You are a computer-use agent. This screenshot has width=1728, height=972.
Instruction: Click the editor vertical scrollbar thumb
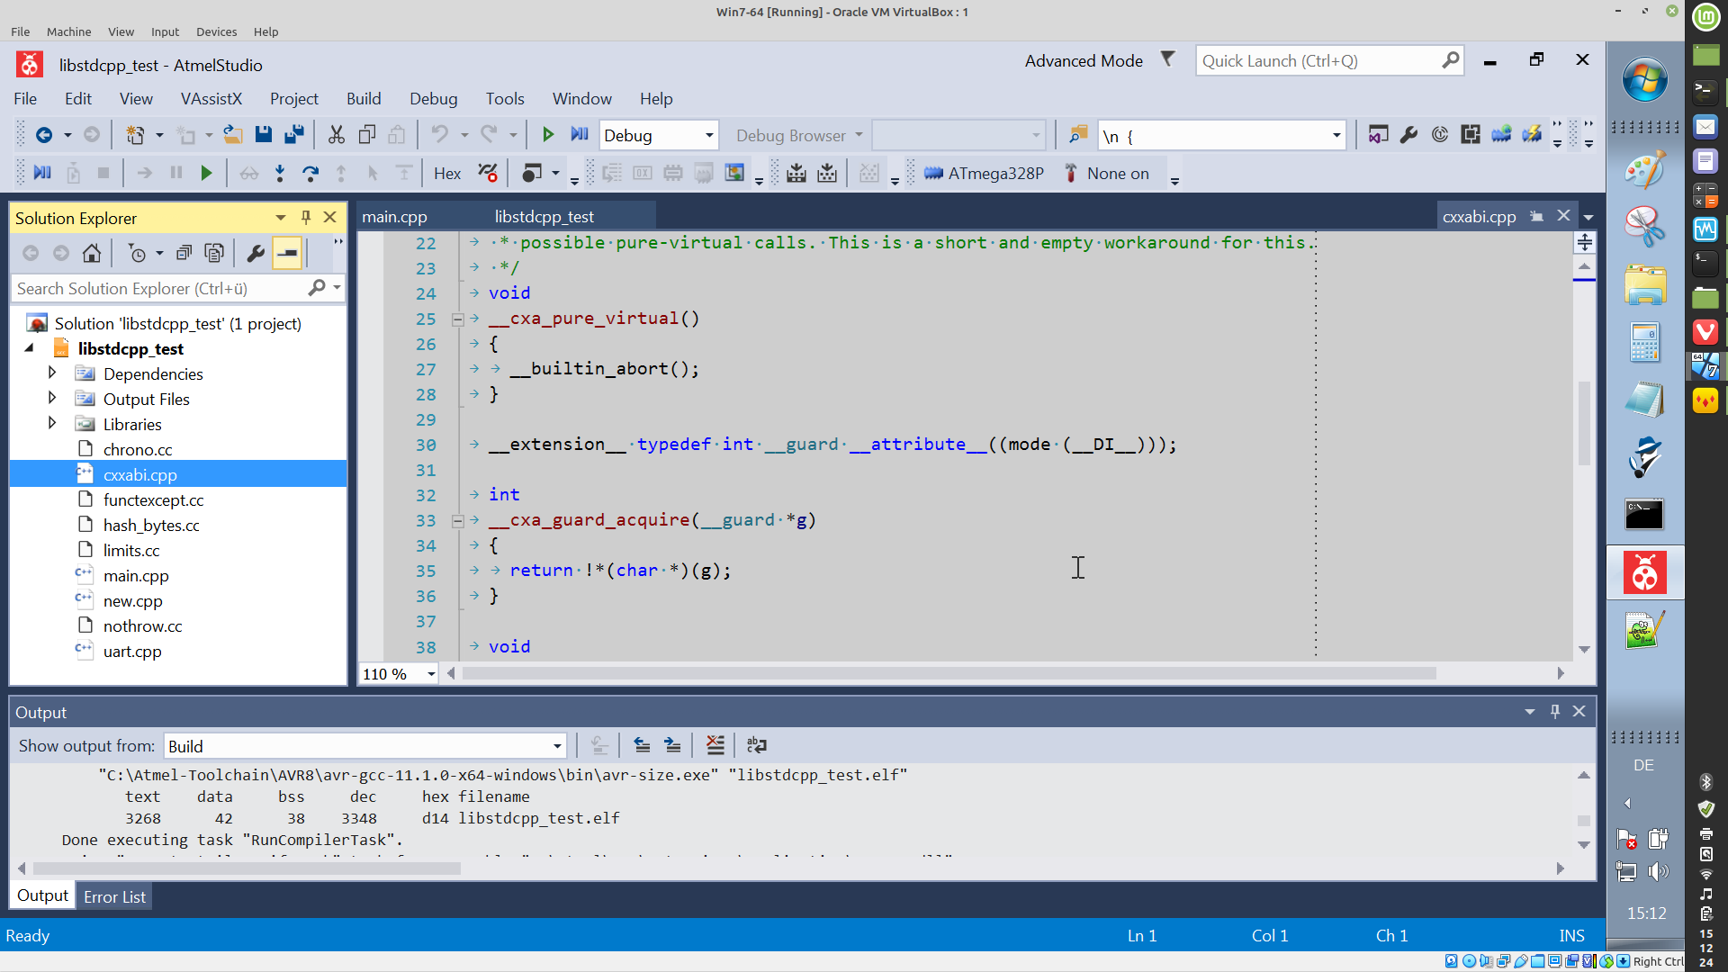coord(1584,423)
